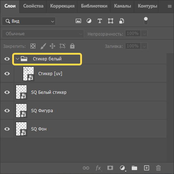Screen dimensions: 174x174
Task: Delete layer using trash icon
Action: [x=158, y=168]
